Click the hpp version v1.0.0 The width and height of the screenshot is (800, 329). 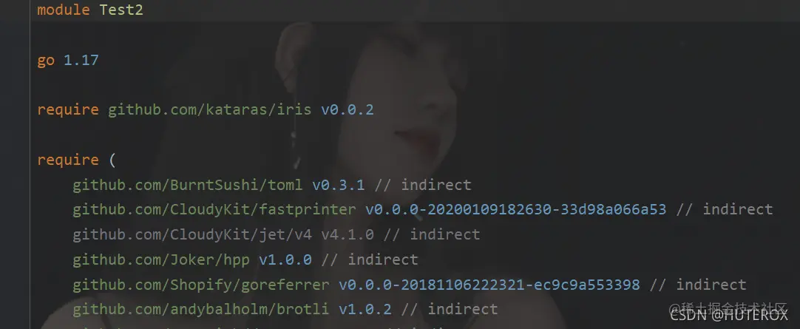click(285, 260)
